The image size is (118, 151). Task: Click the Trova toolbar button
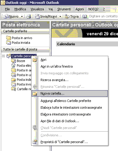pos(72,16)
